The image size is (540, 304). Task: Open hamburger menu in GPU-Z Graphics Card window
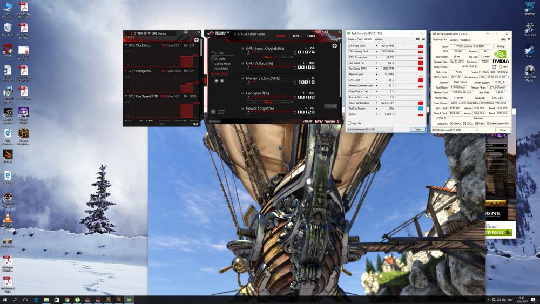coord(509,39)
